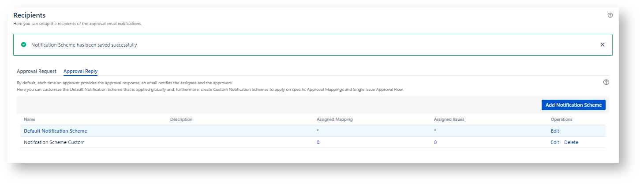
Task: Open Assigned Mapping count for the custom scheme
Action: pos(318,142)
